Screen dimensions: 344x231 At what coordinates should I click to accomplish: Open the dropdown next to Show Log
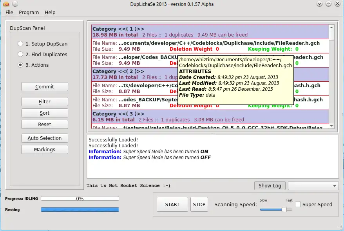click(x=313, y=186)
